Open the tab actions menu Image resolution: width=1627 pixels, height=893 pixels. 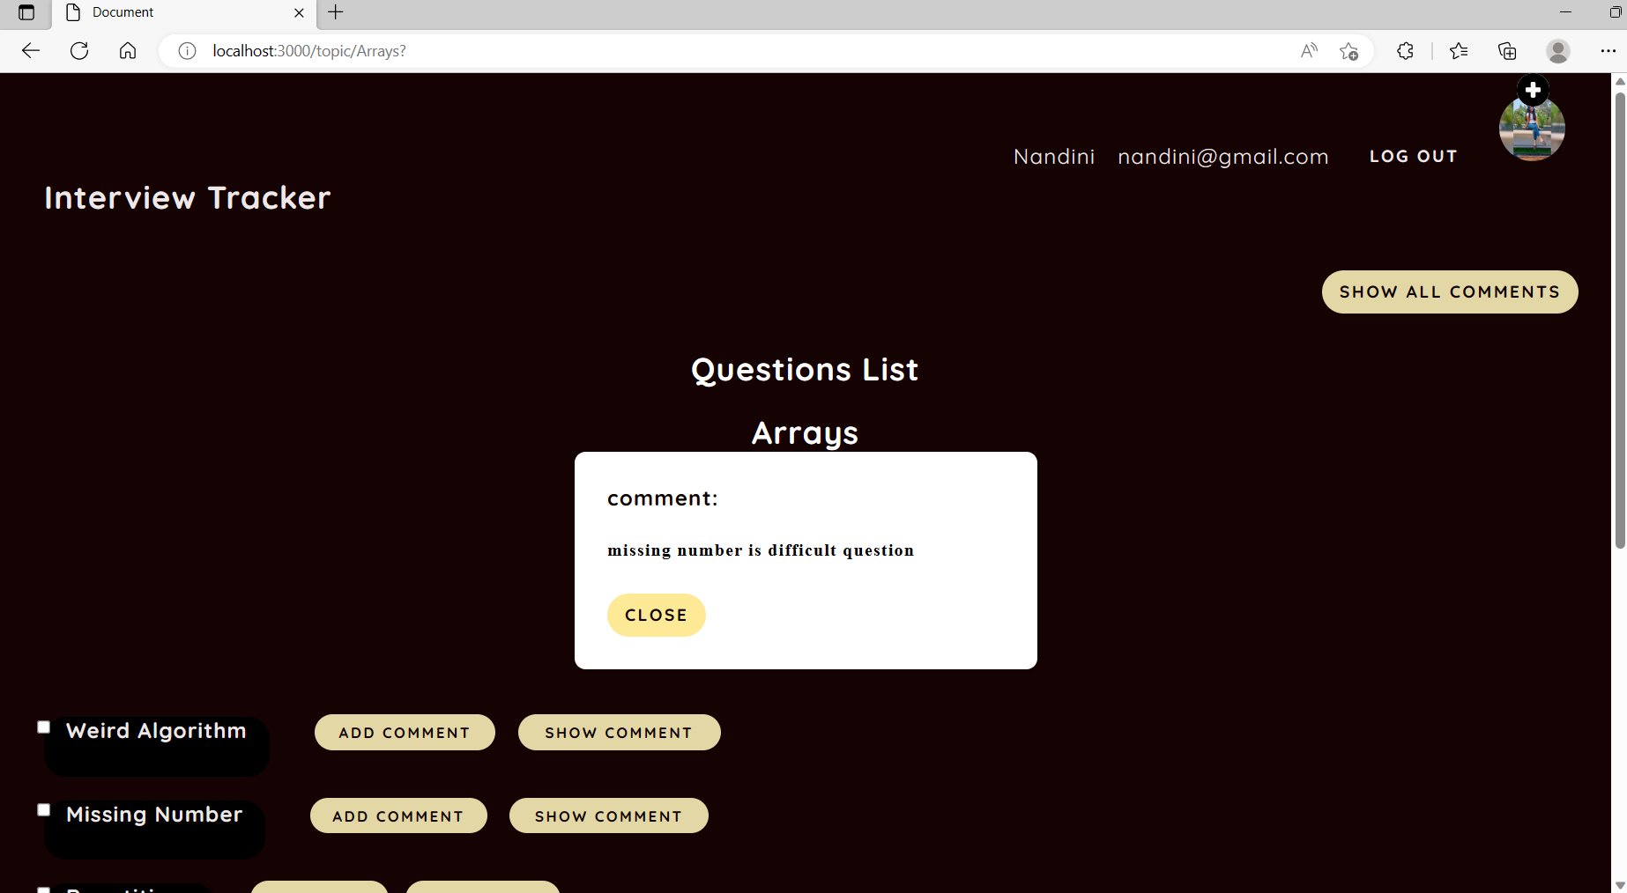(26, 13)
